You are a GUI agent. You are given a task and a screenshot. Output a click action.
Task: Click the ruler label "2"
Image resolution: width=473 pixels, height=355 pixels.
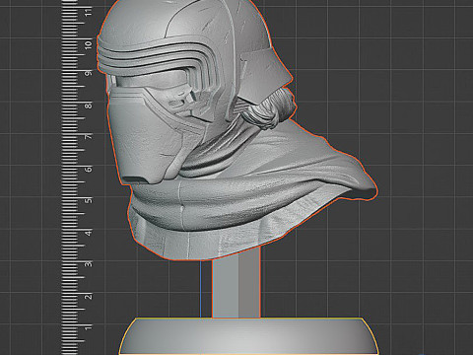89,297
